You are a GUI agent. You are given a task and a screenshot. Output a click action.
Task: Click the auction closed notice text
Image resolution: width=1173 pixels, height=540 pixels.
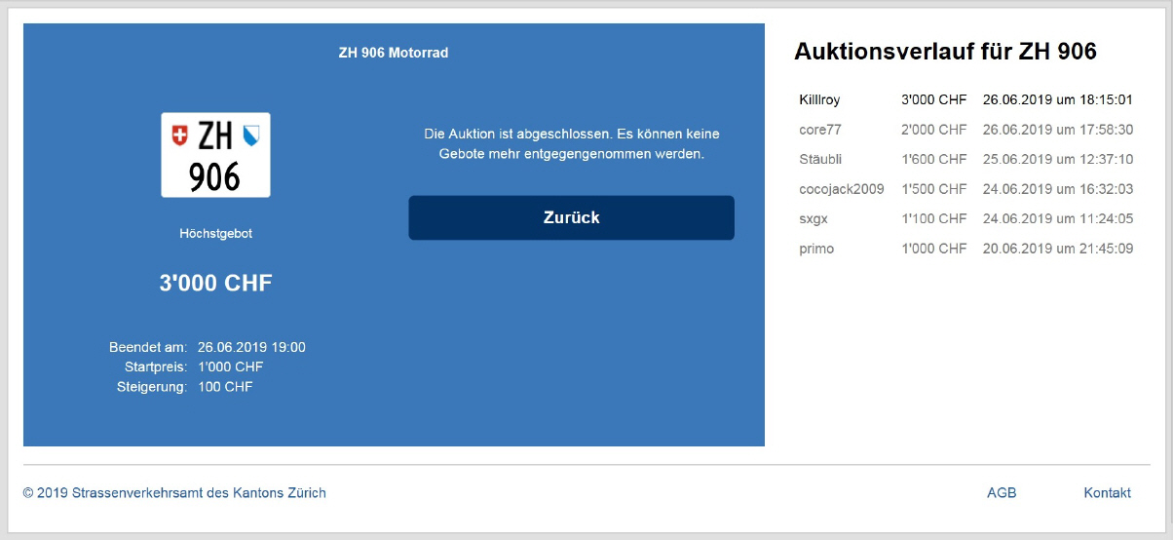coord(571,143)
